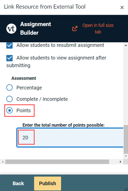Click the horizontal scrollbar thumb
Screen dimensions: 128x191
(x=57, y=162)
